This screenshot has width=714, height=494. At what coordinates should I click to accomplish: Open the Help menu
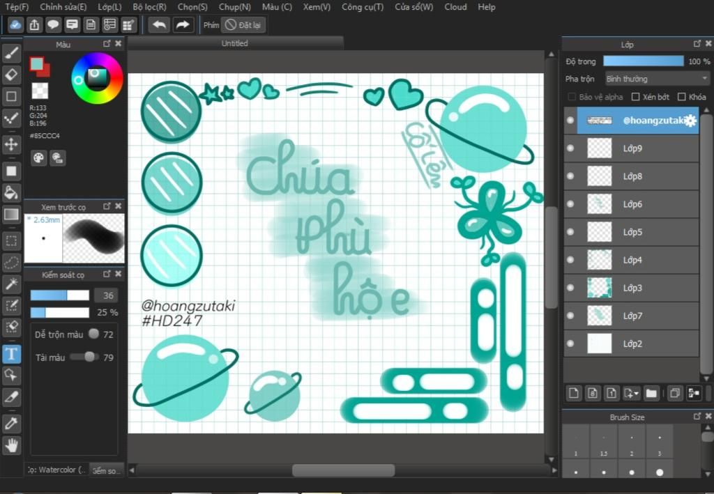point(486,7)
